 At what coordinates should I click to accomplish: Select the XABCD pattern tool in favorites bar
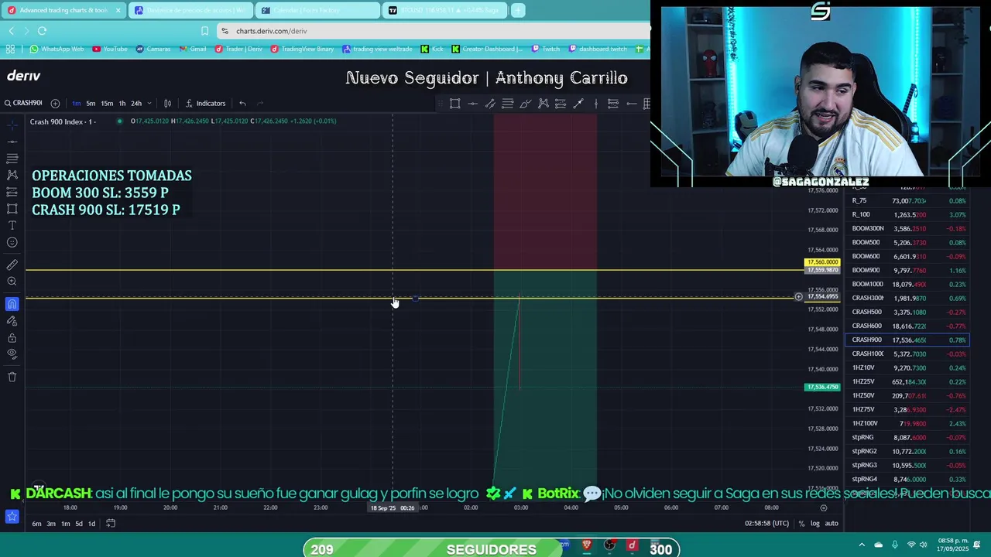tap(544, 103)
